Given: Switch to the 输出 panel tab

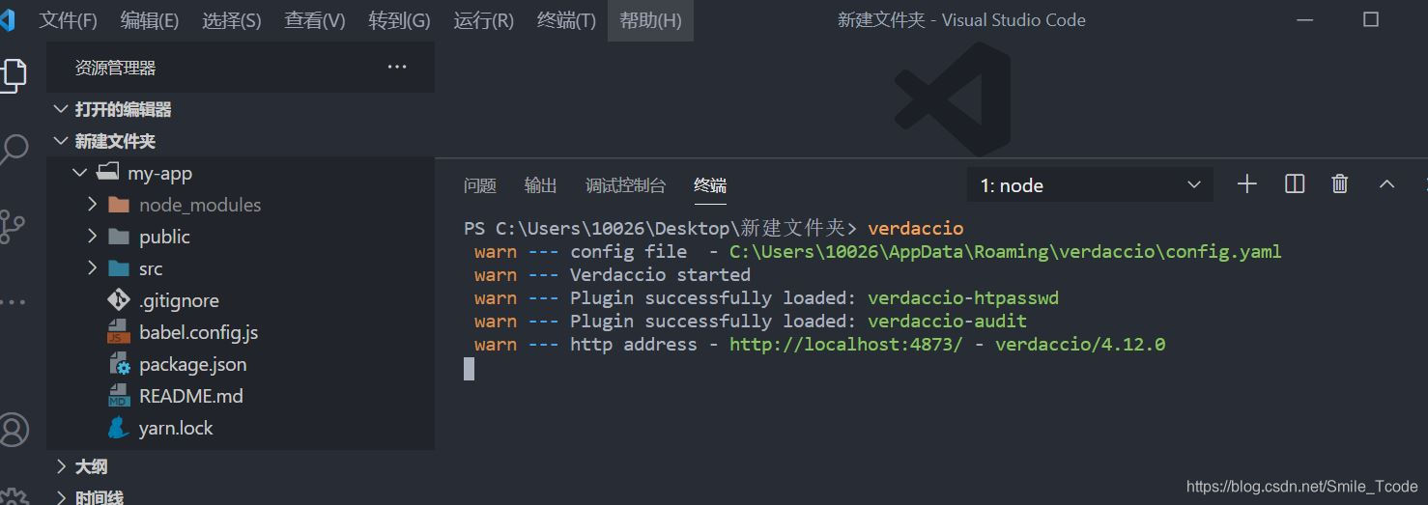Looking at the screenshot, I should 540,185.
